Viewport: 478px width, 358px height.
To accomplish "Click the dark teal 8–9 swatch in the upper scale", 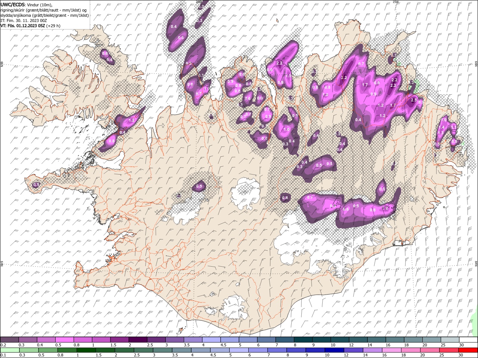I will pos(303,340).
